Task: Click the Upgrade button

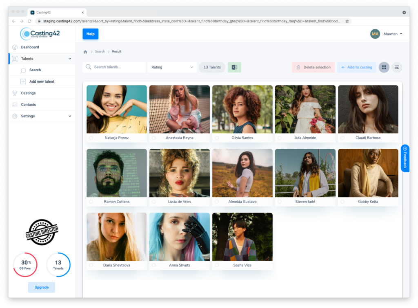Action: pyautogui.click(x=42, y=287)
